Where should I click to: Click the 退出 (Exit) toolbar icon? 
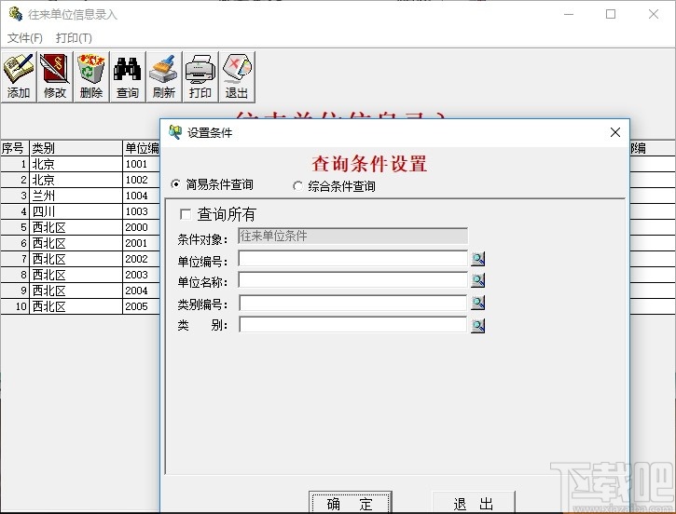point(237,76)
